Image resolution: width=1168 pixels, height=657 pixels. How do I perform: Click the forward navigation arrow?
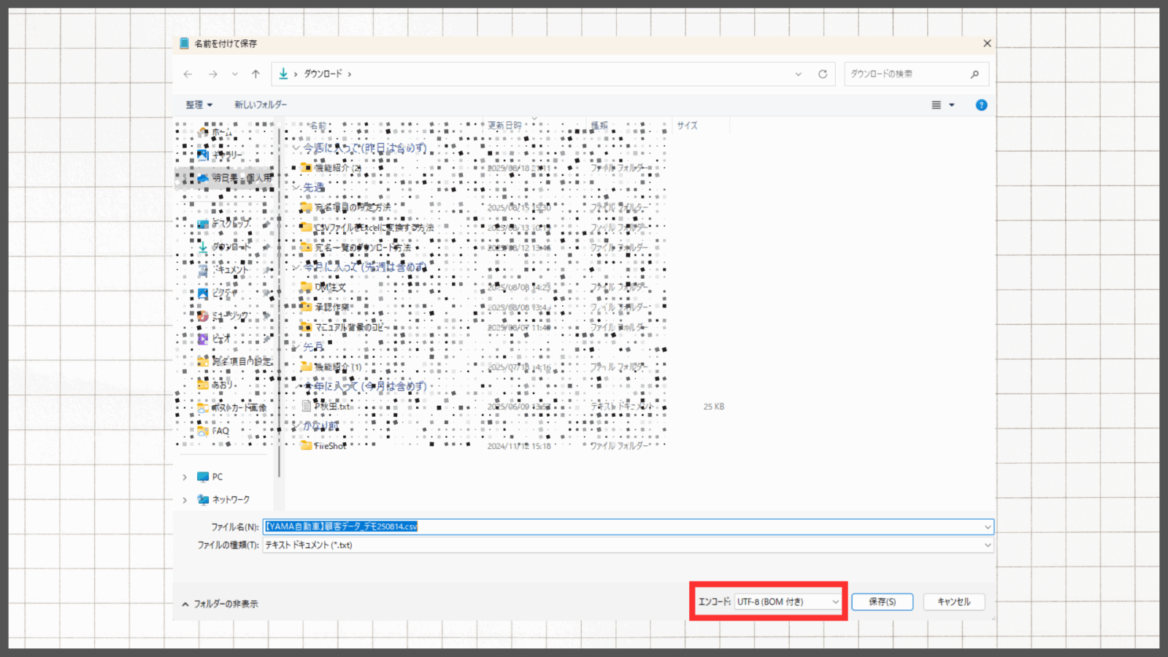(x=213, y=74)
